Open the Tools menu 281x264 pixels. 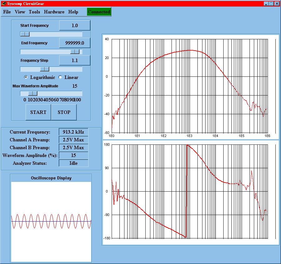coord(34,12)
